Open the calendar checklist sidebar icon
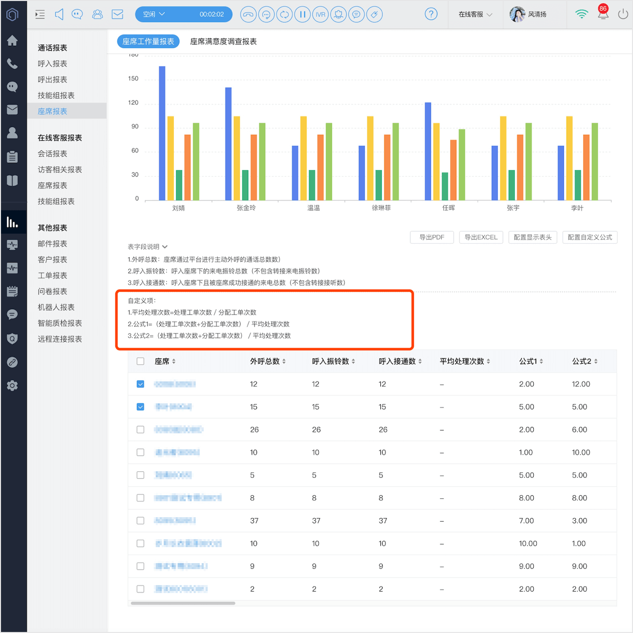This screenshot has height=633, width=633. pyautogui.click(x=12, y=292)
